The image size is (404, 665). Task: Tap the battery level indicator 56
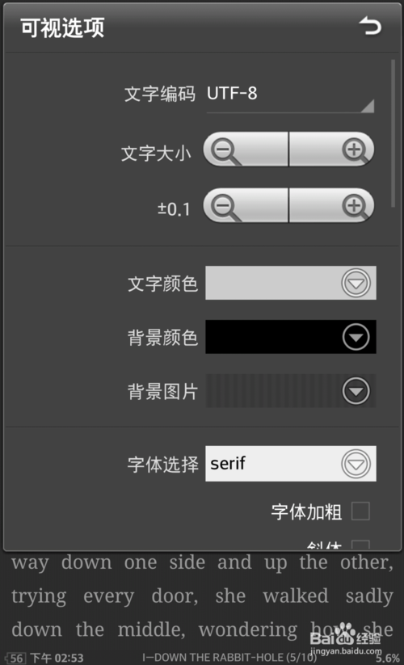pos(15,659)
